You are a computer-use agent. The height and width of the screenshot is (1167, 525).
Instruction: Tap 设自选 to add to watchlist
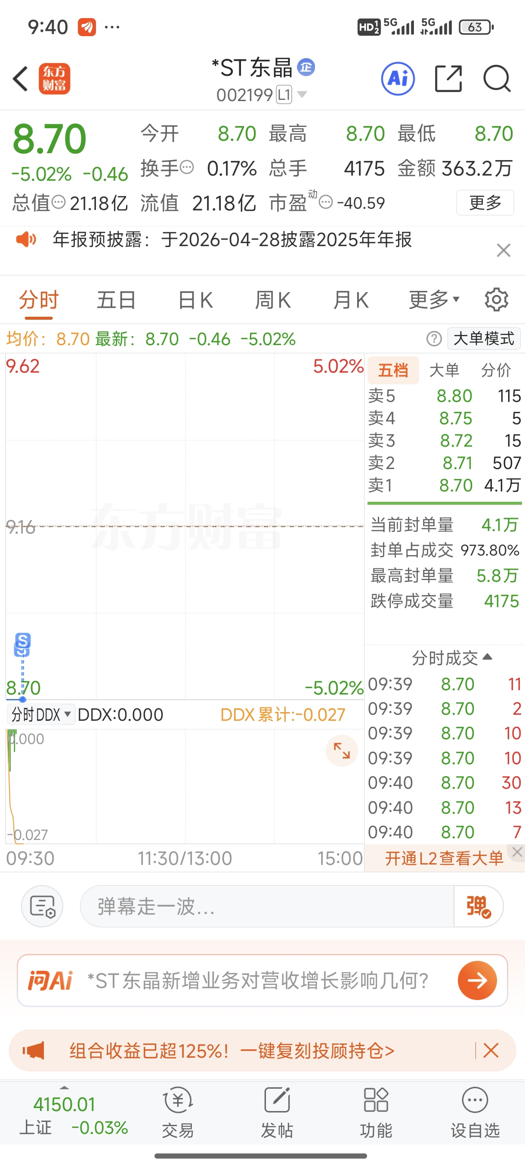475,1113
